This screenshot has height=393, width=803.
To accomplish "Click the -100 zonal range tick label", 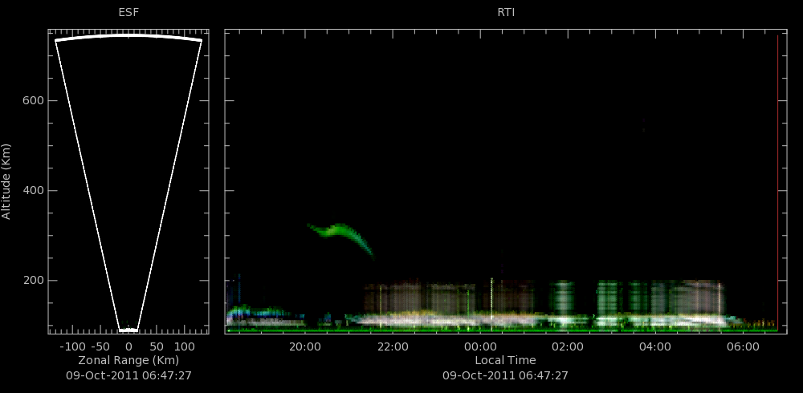I will 72,346.
